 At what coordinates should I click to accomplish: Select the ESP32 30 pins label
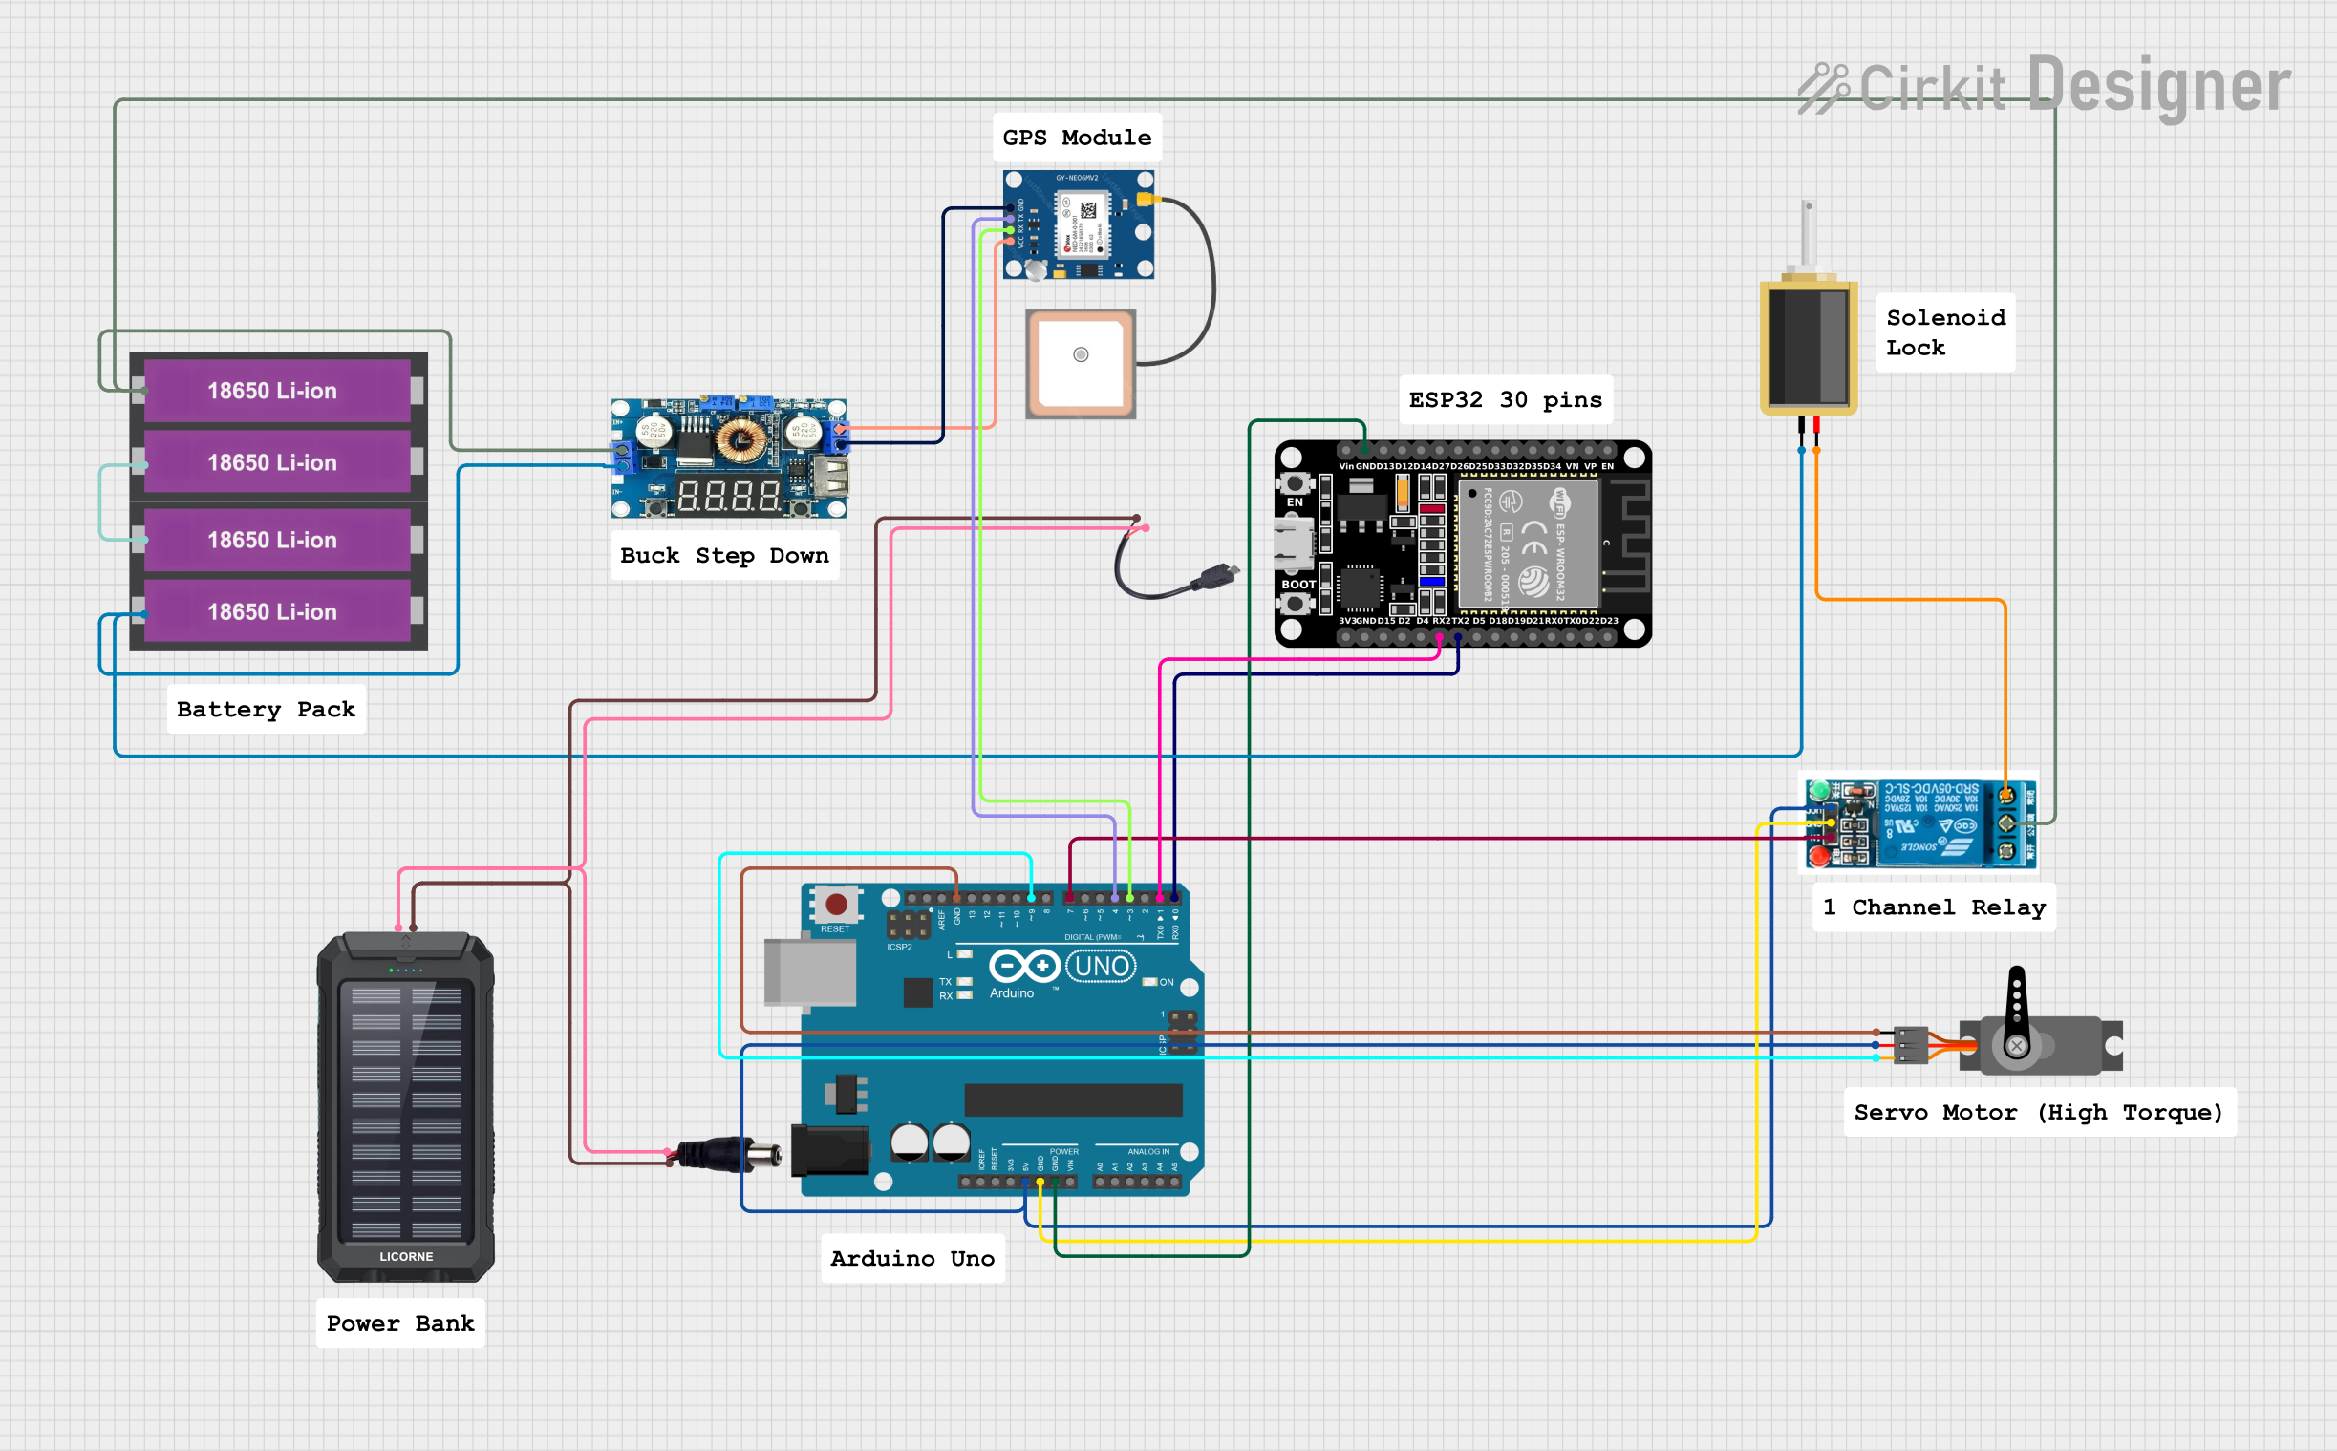(1505, 400)
